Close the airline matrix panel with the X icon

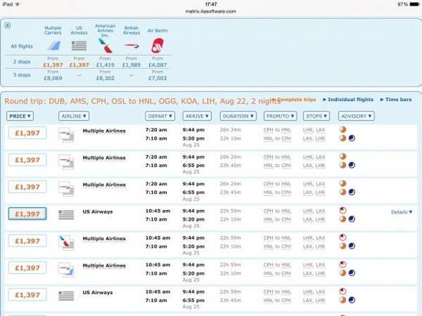pyautogui.click(x=7, y=25)
